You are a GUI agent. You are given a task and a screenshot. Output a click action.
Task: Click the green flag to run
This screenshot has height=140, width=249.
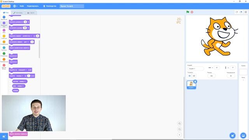[x=188, y=12]
